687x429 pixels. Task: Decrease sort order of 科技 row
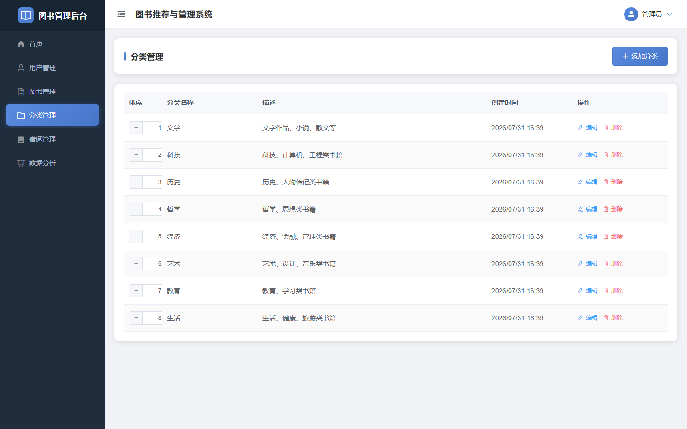[136, 155]
